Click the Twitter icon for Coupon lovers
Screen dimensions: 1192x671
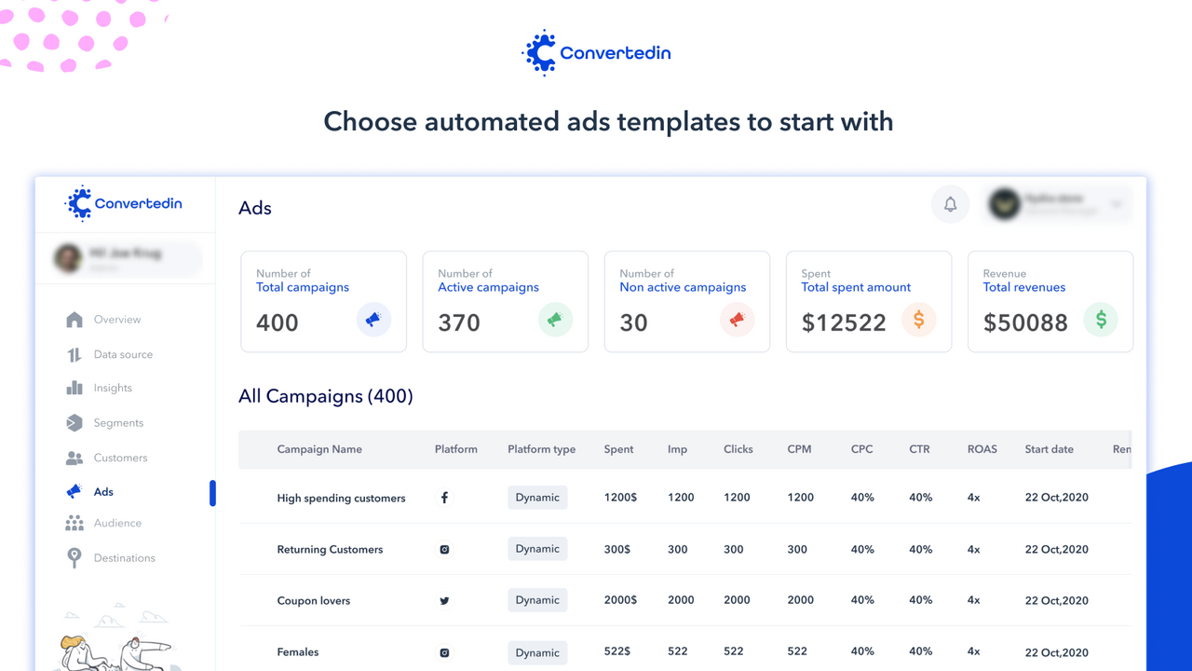click(x=444, y=600)
